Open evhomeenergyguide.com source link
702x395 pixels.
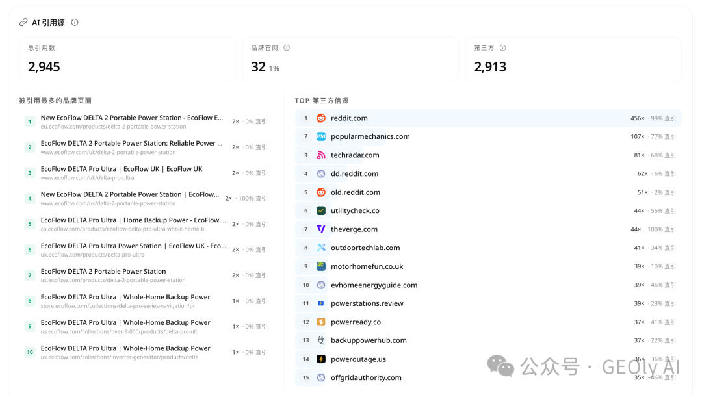(x=374, y=285)
